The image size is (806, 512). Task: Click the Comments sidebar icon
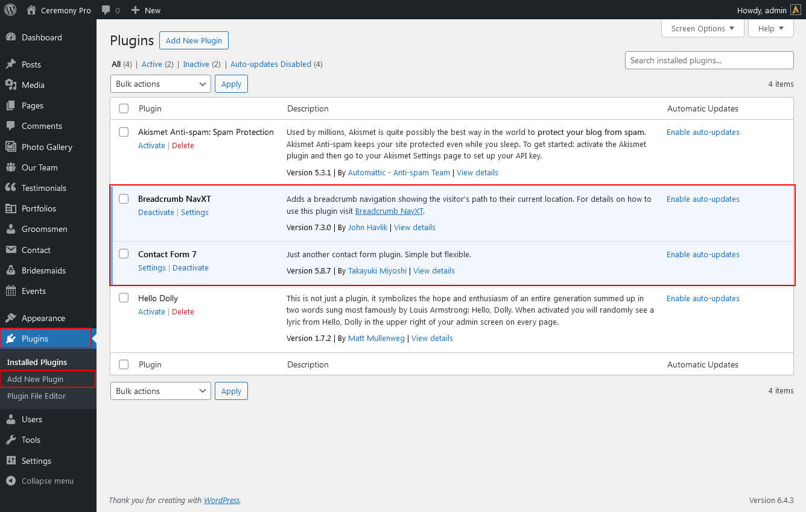(x=11, y=126)
